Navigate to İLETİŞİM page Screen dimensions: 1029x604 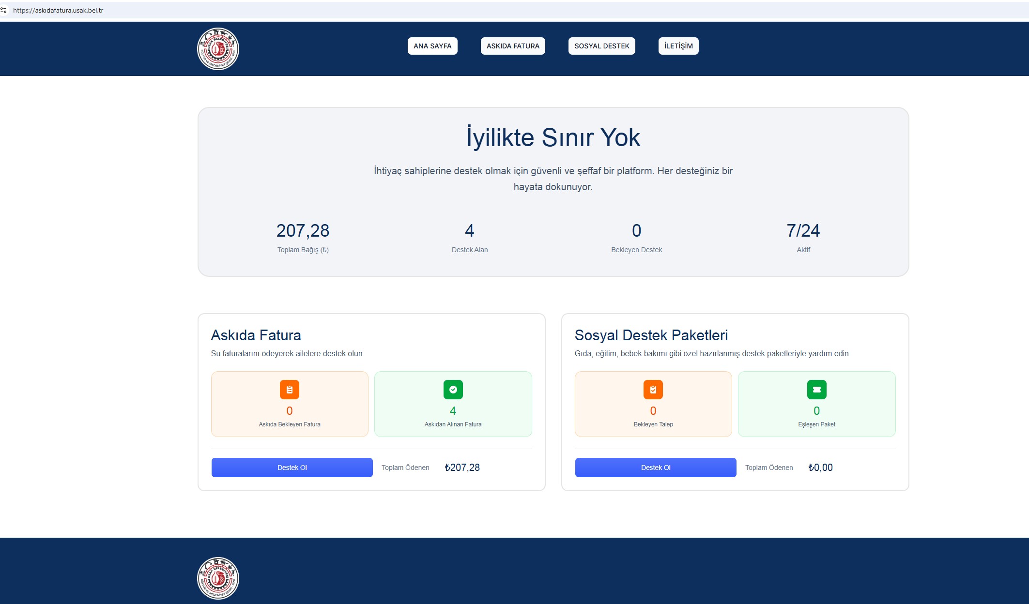tap(678, 46)
